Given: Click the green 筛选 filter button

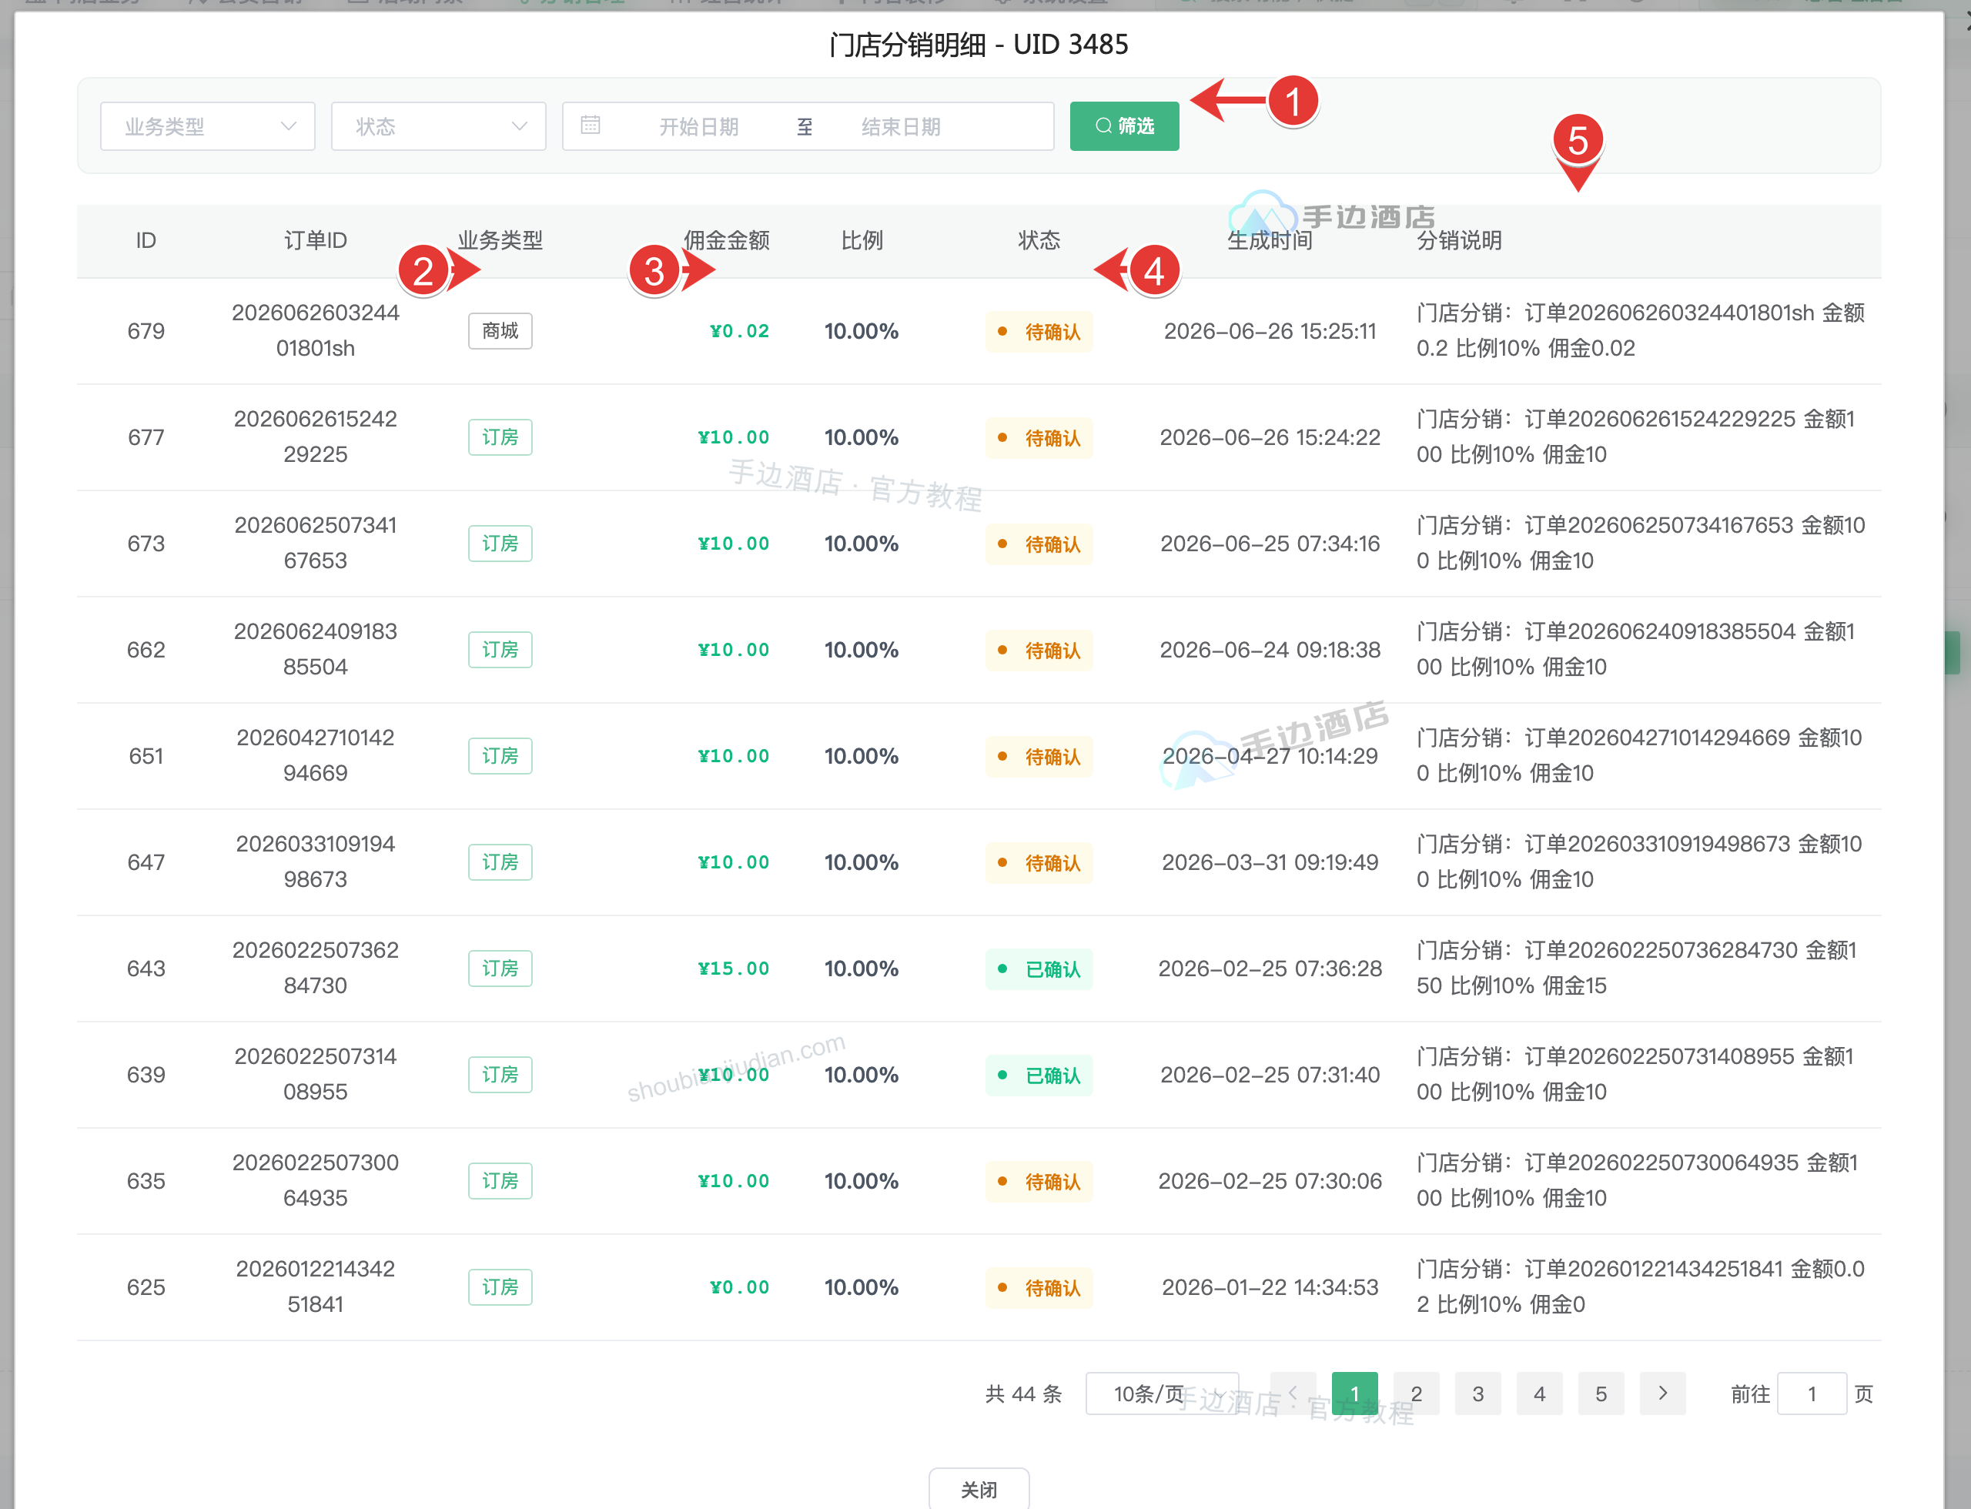Looking at the screenshot, I should pos(1124,126).
